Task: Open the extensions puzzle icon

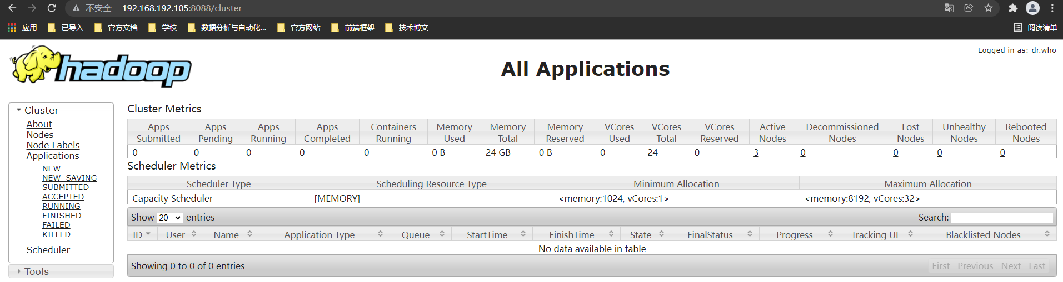Action: click(x=1013, y=8)
